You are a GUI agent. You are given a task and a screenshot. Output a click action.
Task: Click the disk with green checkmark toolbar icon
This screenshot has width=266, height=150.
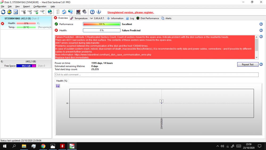coord(36,12)
